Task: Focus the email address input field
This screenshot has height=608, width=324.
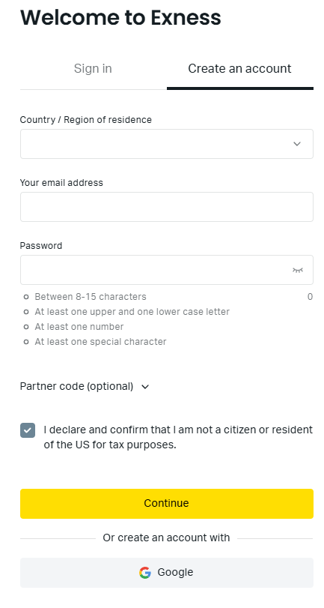Action: point(166,207)
